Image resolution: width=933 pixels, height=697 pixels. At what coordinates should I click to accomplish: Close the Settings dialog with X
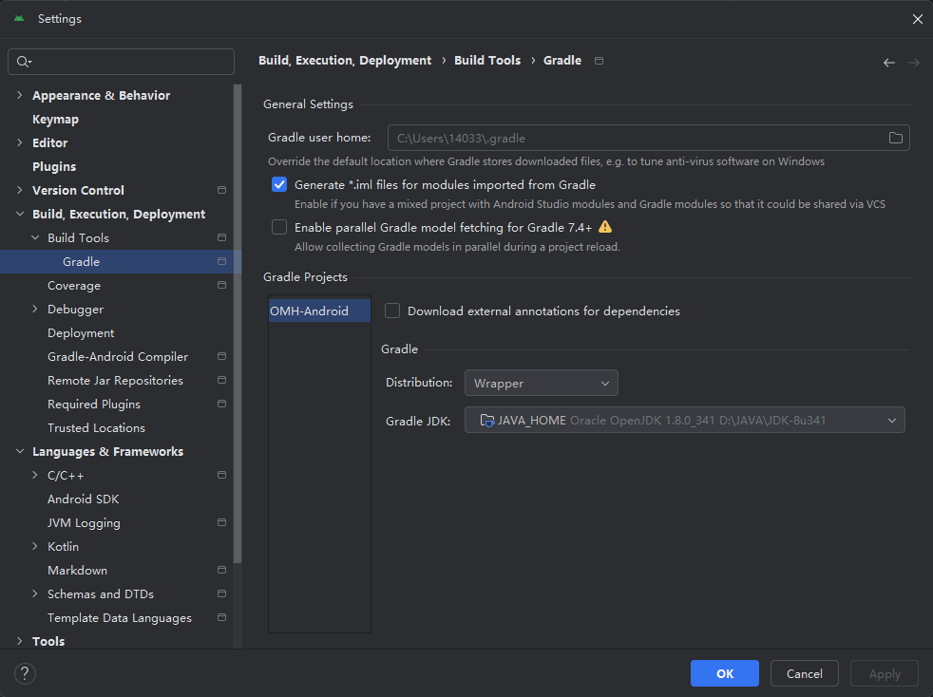click(918, 19)
